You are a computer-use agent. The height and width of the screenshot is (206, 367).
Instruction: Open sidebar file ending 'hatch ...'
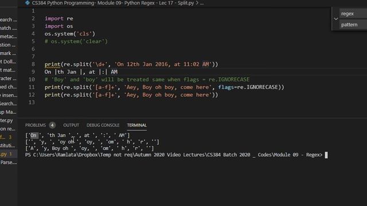click(x=9, y=28)
